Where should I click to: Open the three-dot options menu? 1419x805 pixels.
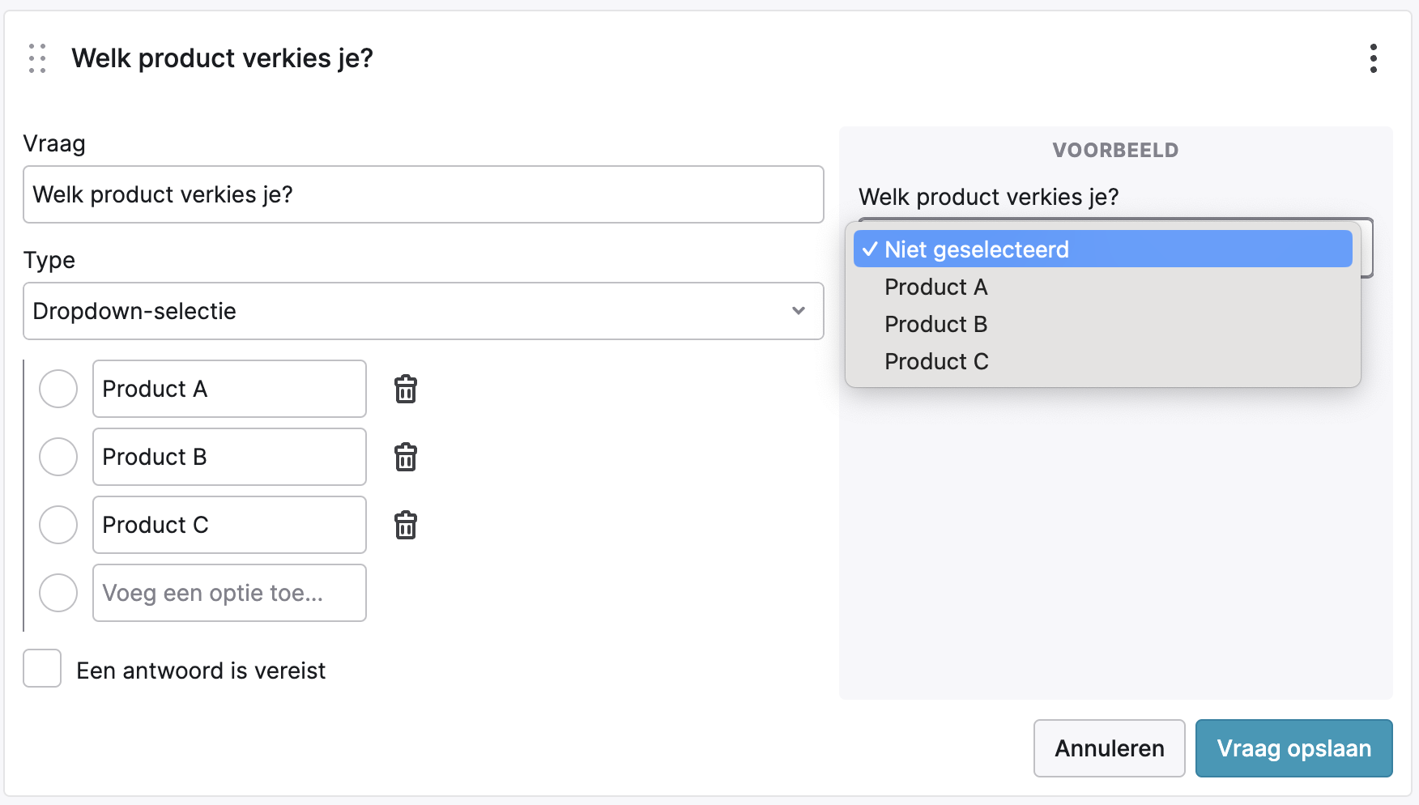[x=1373, y=58]
